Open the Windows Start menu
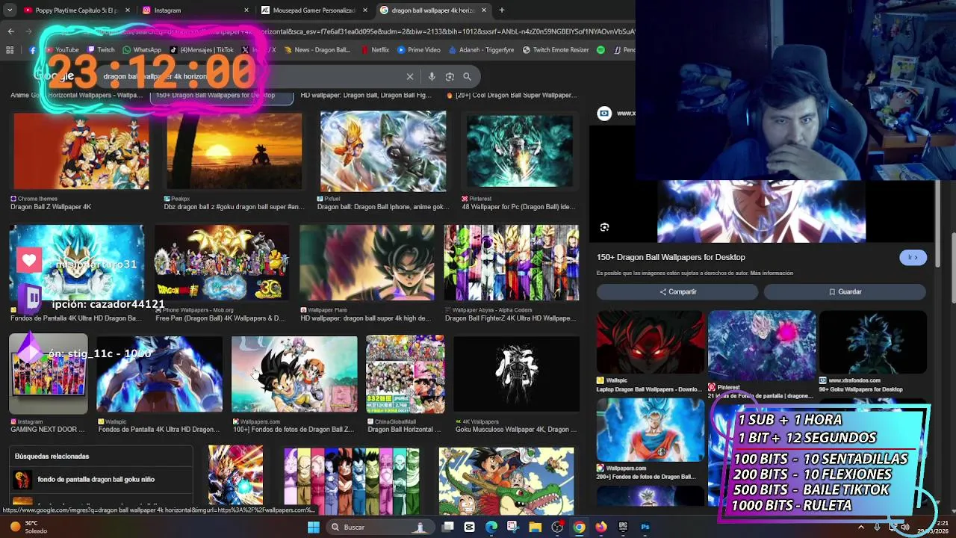 pos(314,528)
